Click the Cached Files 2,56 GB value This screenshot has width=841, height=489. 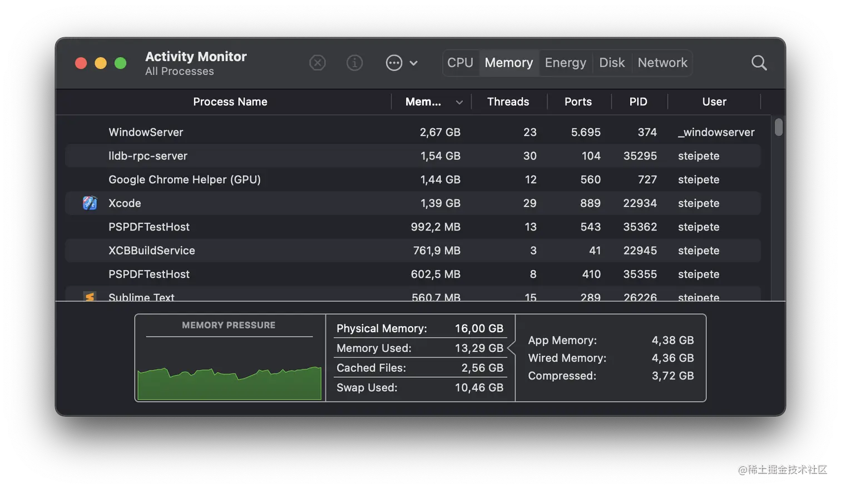482,368
